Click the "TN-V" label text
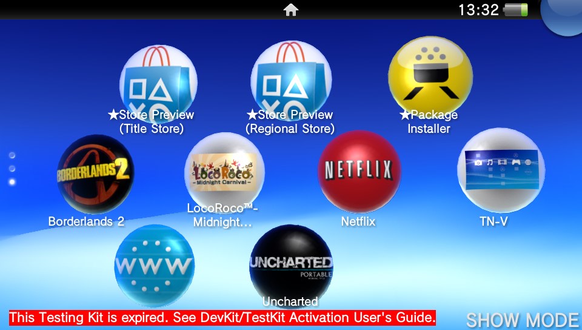Screen dimensions: 582x330 point(493,221)
